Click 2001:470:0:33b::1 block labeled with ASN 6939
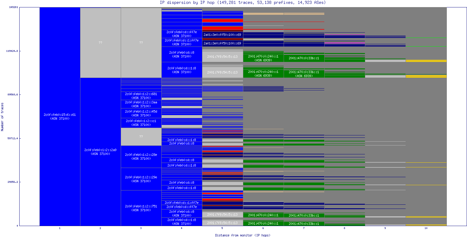 pyautogui.click(x=304, y=74)
